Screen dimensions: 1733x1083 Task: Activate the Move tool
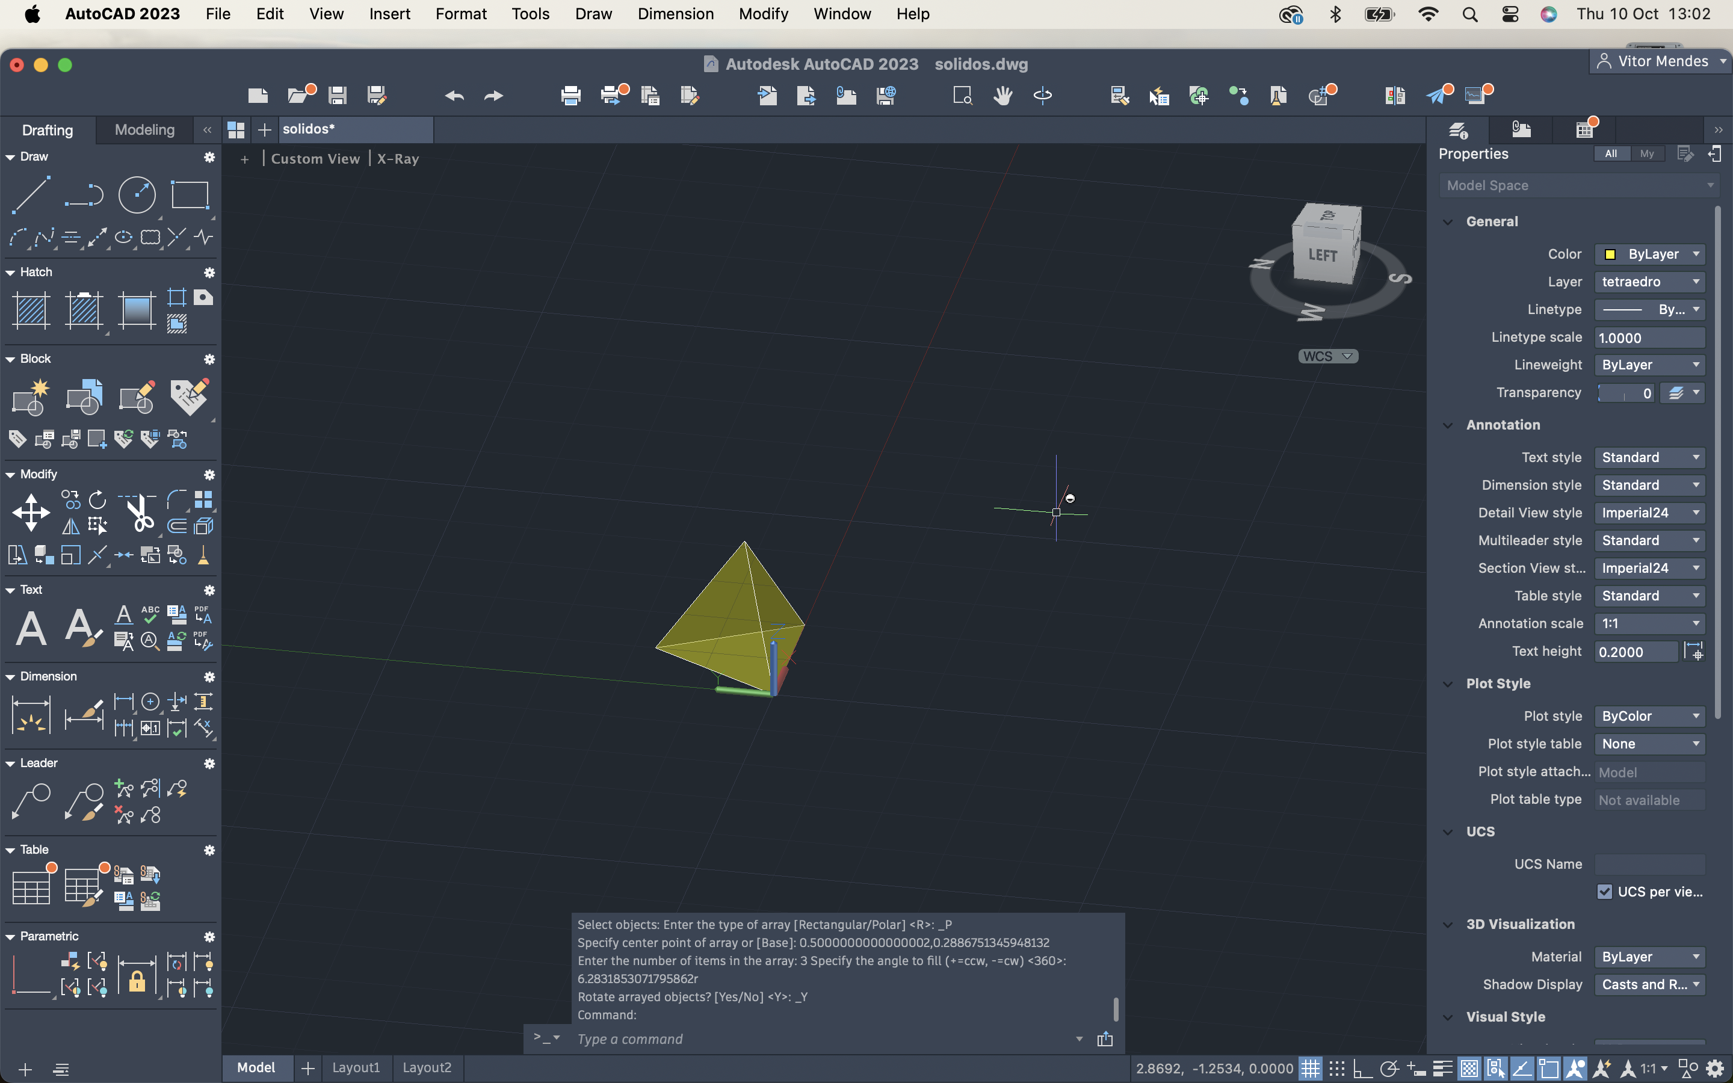pos(31,513)
